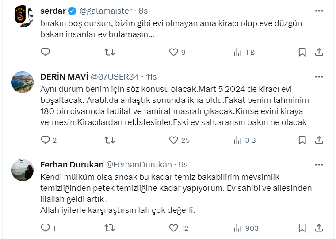The width and height of the screenshot is (336, 239).
Task: Retweet serdar's post
Action: pos(109,52)
